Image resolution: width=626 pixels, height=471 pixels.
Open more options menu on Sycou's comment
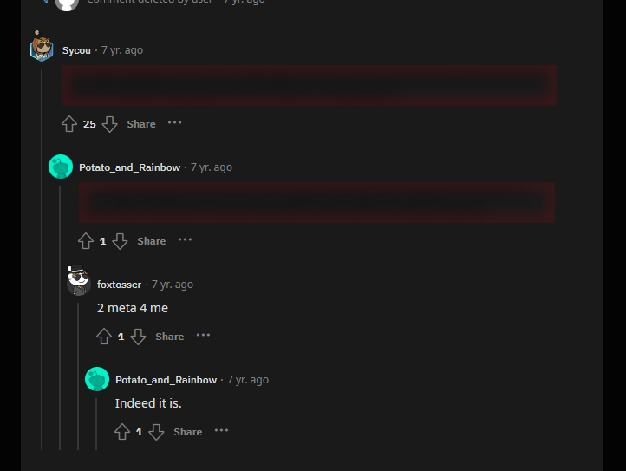pyautogui.click(x=175, y=123)
